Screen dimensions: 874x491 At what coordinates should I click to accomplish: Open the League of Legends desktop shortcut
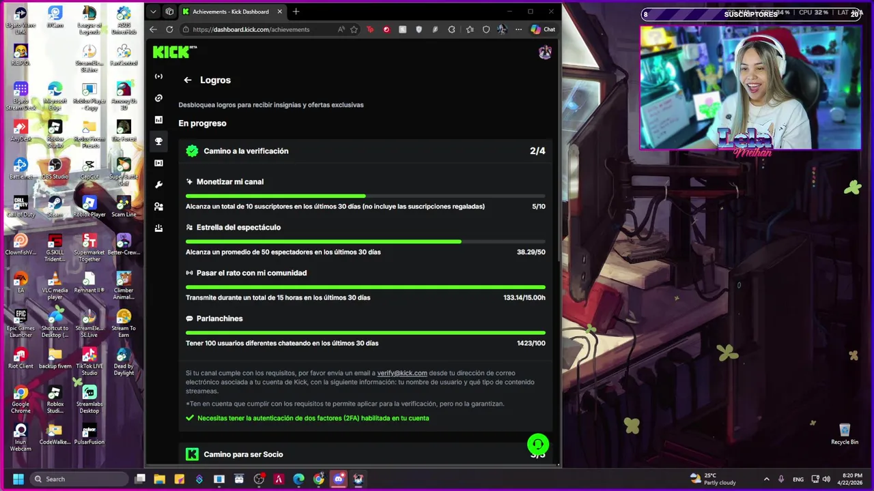click(89, 20)
